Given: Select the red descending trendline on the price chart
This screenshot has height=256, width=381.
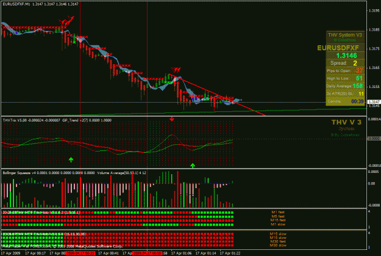Looking at the screenshot, I should (x=216, y=94).
